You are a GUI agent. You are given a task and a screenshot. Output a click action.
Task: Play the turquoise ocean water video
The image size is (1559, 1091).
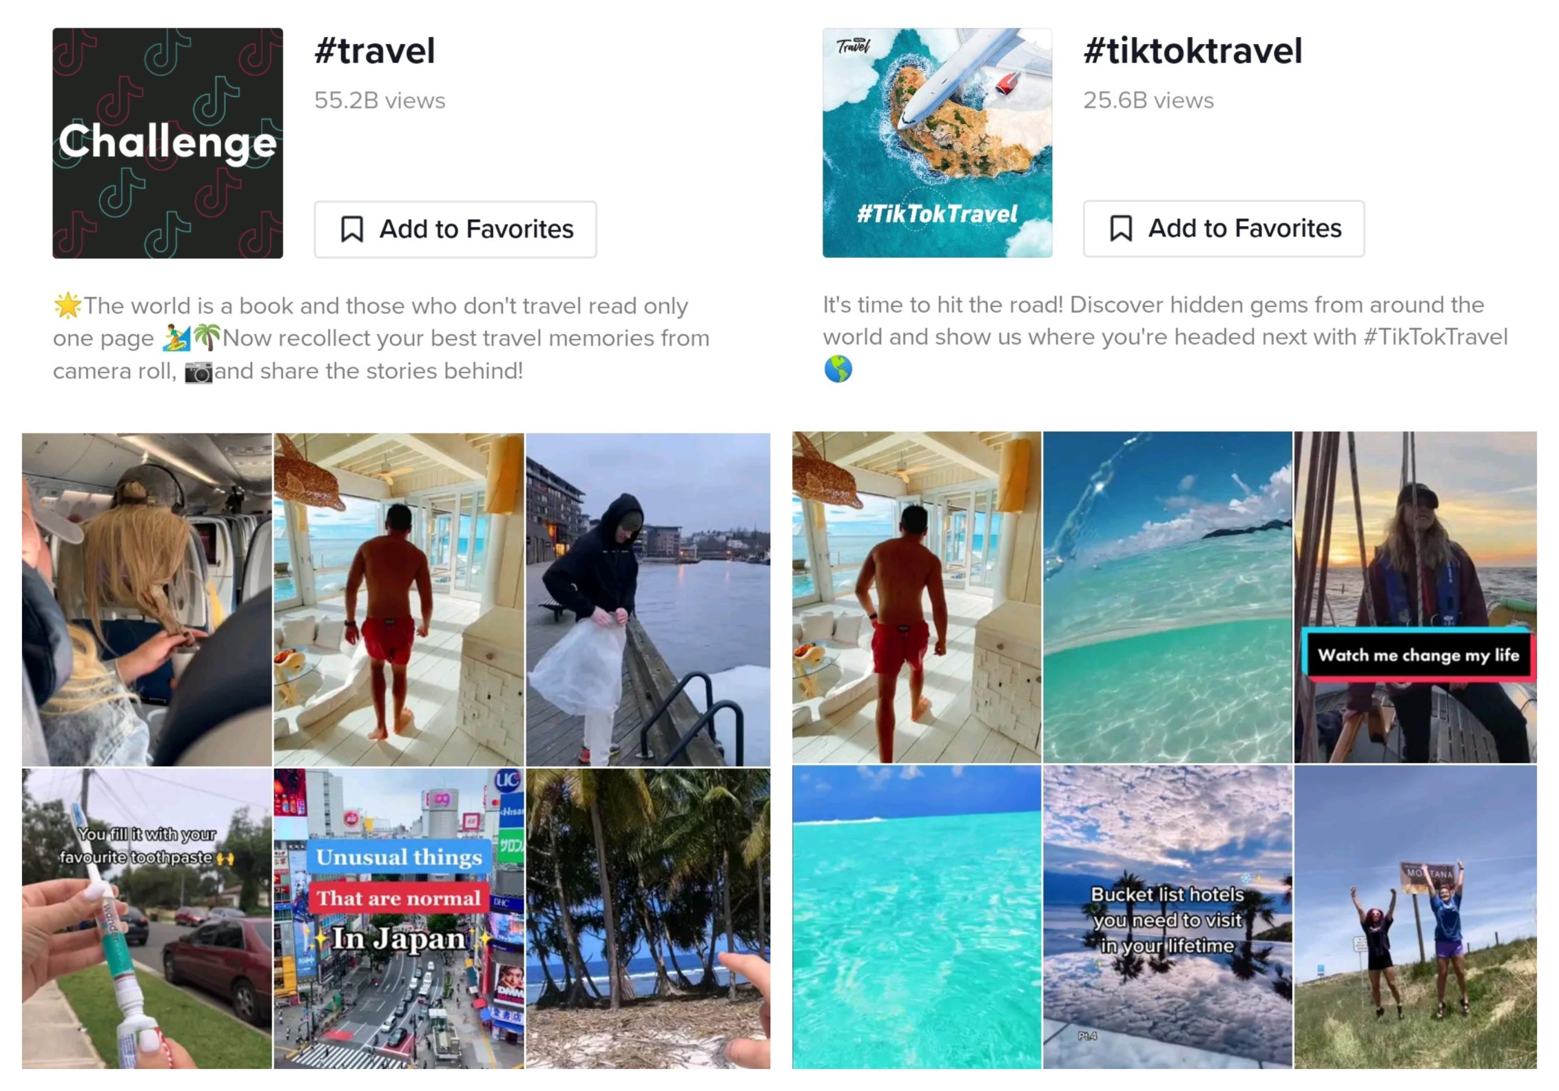click(916, 917)
